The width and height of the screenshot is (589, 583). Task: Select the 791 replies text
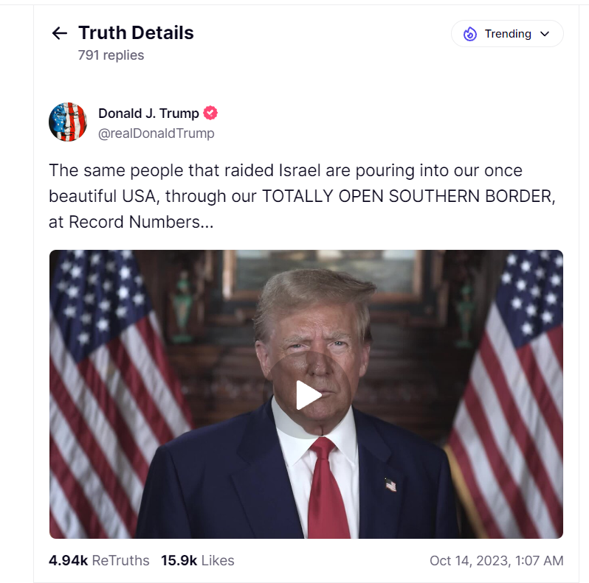(111, 55)
